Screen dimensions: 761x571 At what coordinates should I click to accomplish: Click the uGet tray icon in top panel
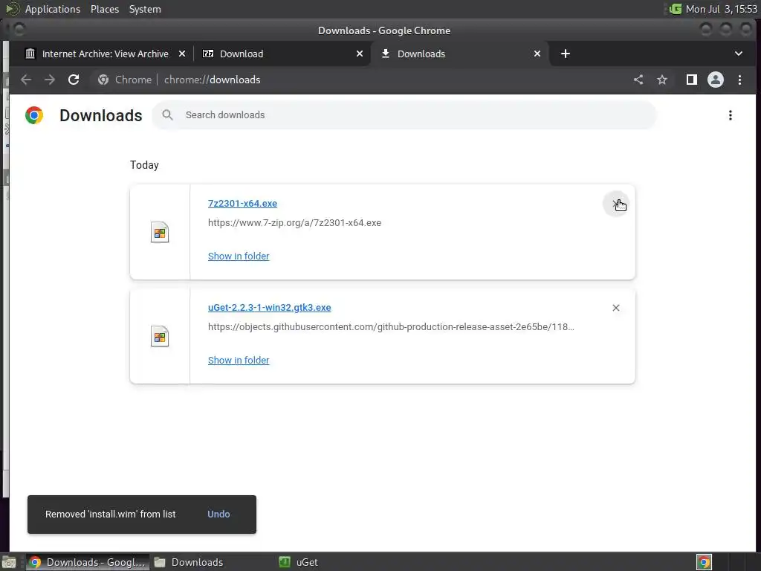click(675, 9)
